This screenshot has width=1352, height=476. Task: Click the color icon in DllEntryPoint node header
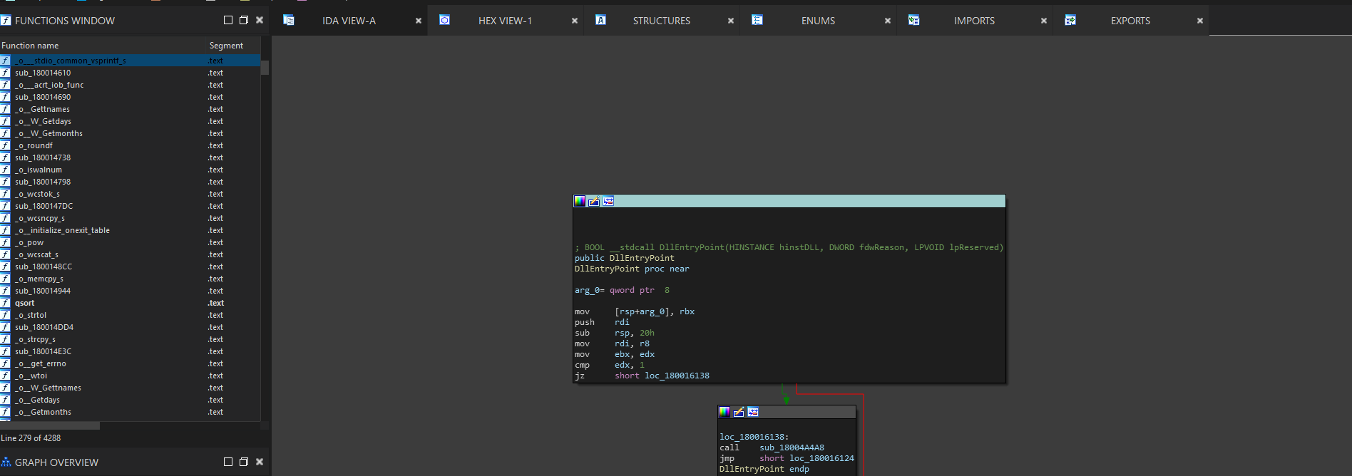tap(580, 201)
